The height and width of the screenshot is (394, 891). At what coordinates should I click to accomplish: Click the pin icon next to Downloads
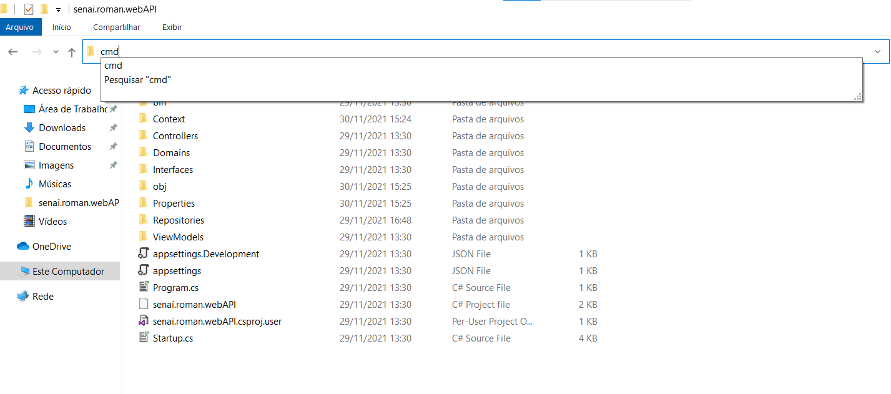tap(113, 128)
